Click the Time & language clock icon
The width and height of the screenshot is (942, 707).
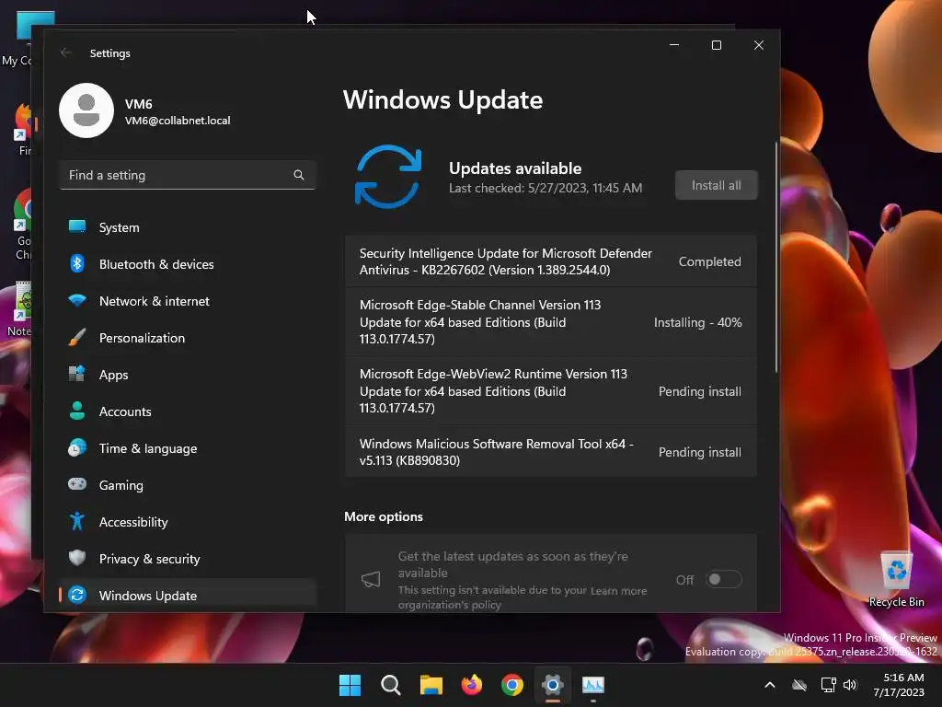click(77, 448)
